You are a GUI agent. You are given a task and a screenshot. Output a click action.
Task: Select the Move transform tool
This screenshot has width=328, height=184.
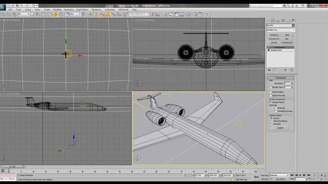point(56,14)
